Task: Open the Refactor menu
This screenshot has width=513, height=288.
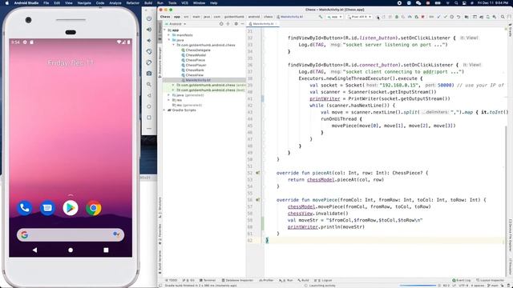Action: [133, 3]
